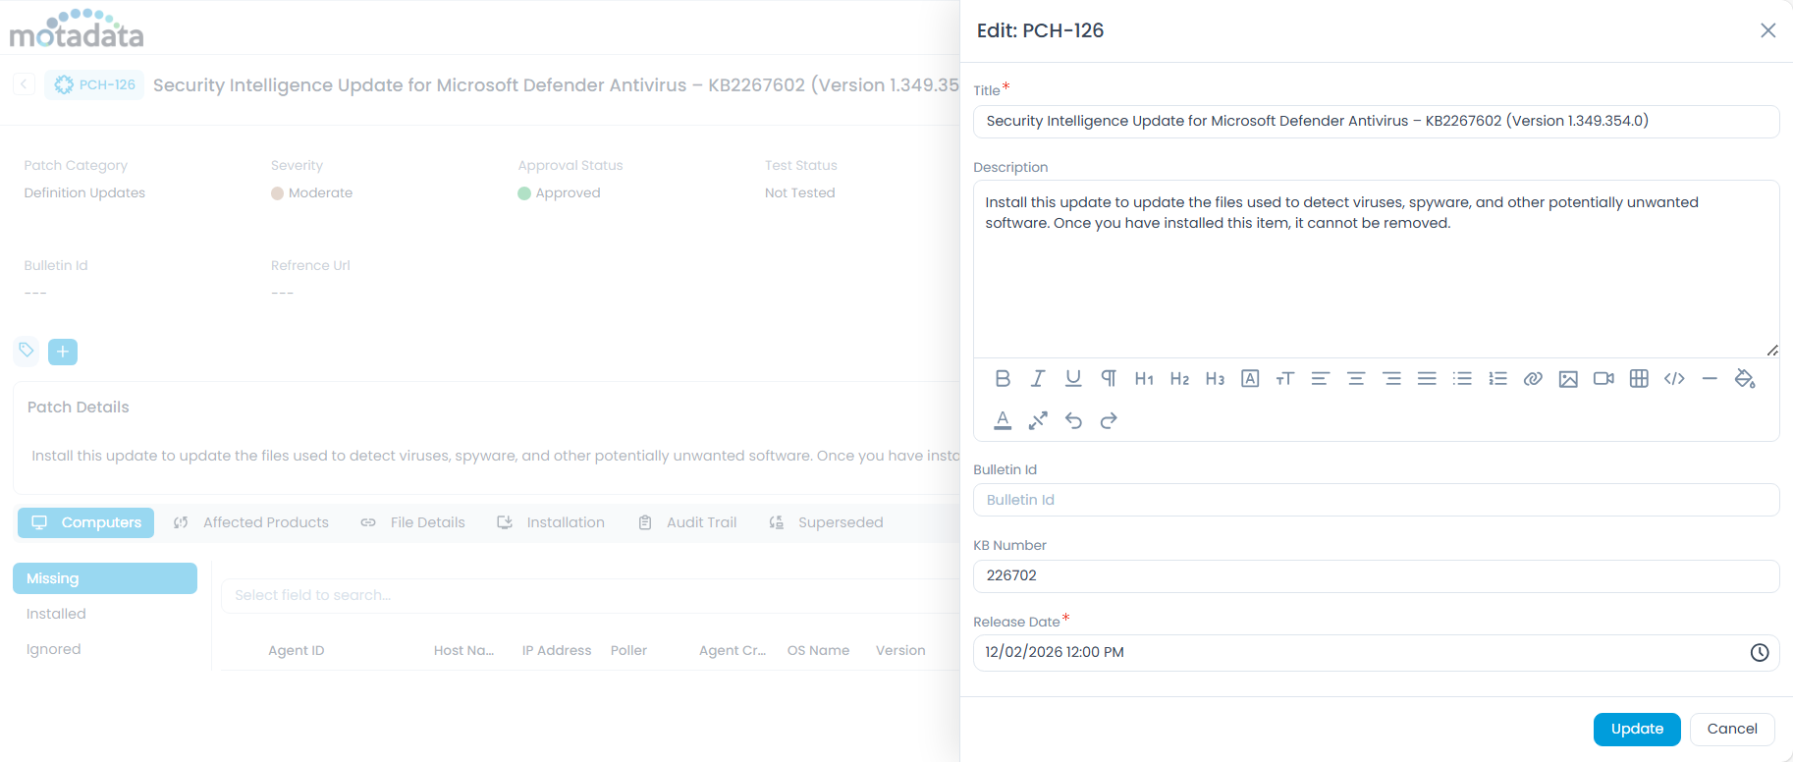Open the font size tool
This screenshot has height=762, width=1793.
[x=1285, y=379]
